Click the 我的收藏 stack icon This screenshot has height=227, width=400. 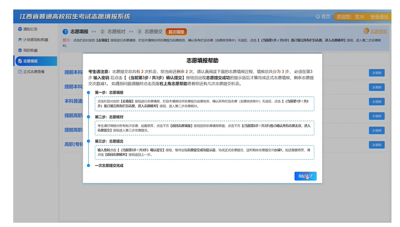pos(19,50)
